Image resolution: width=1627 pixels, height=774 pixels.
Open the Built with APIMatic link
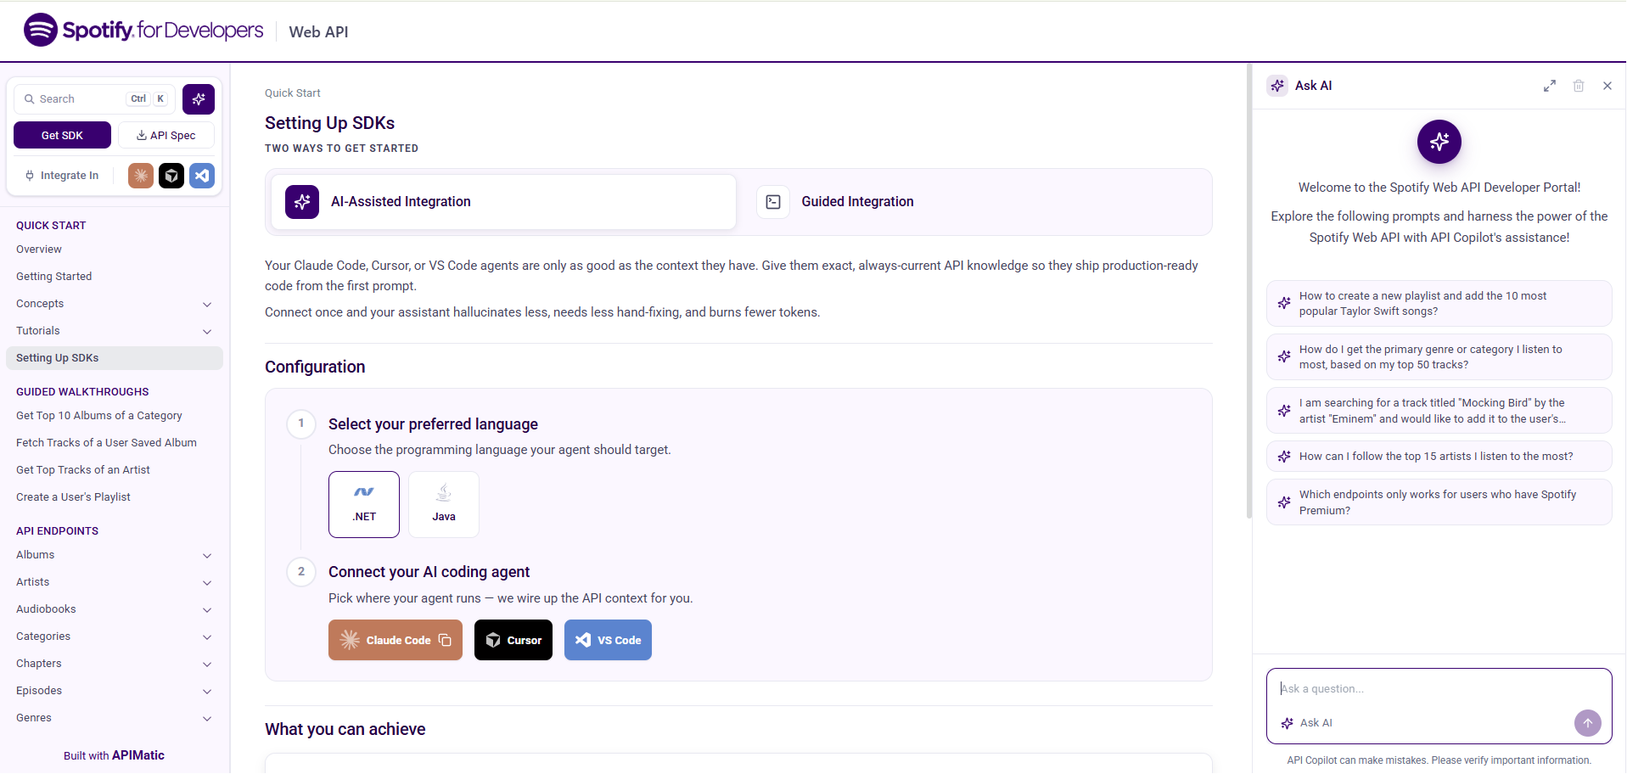pos(114,755)
